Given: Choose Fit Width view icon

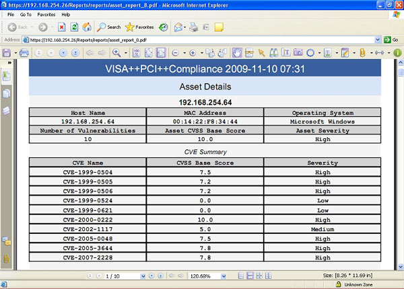Looking at the screenshot, I should coord(161,53).
